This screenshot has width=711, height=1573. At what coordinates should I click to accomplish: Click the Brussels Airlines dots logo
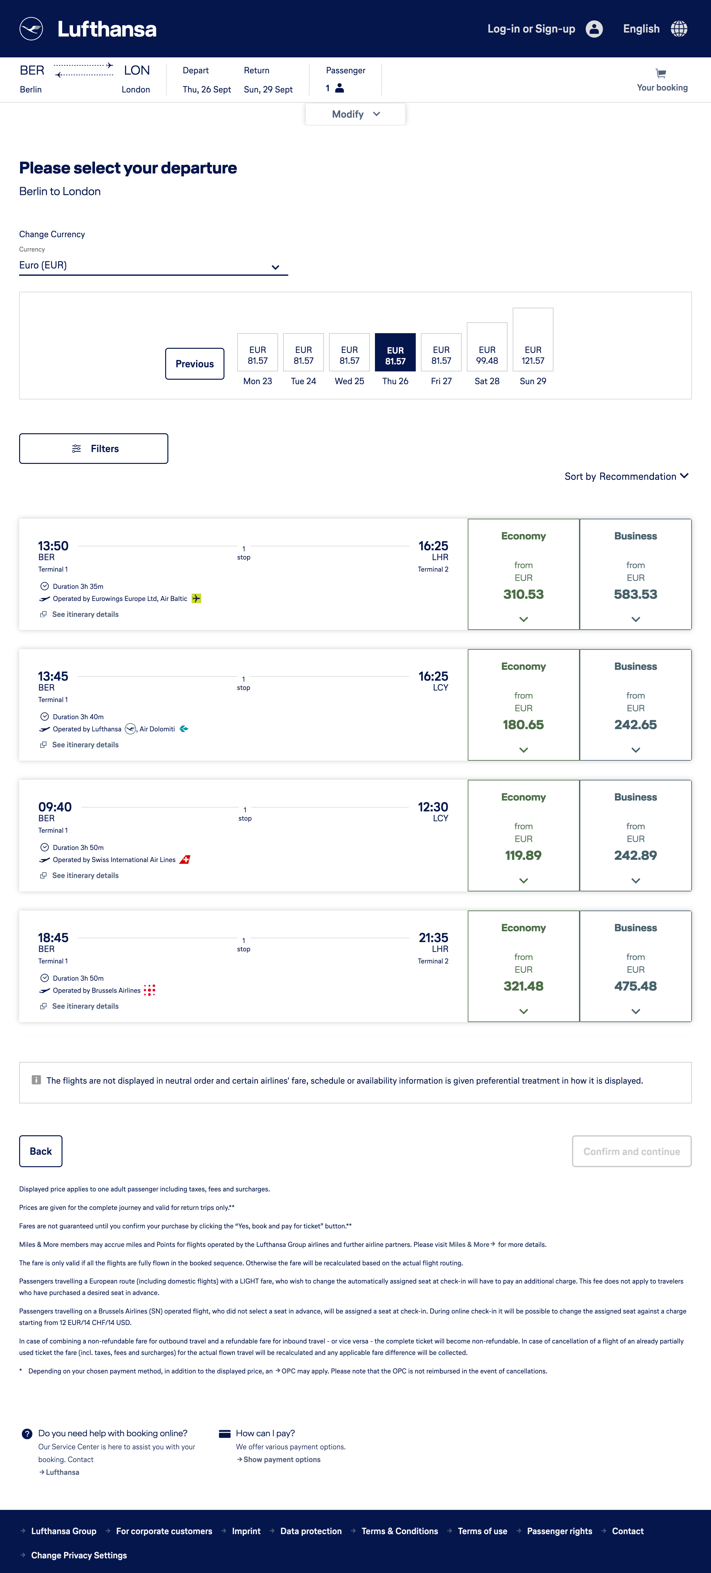pyautogui.click(x=150, y=990)
